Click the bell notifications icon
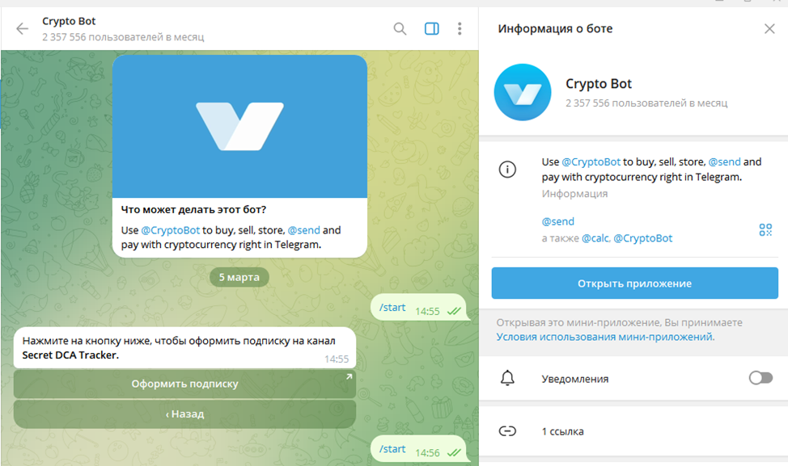 pos(507,378)
